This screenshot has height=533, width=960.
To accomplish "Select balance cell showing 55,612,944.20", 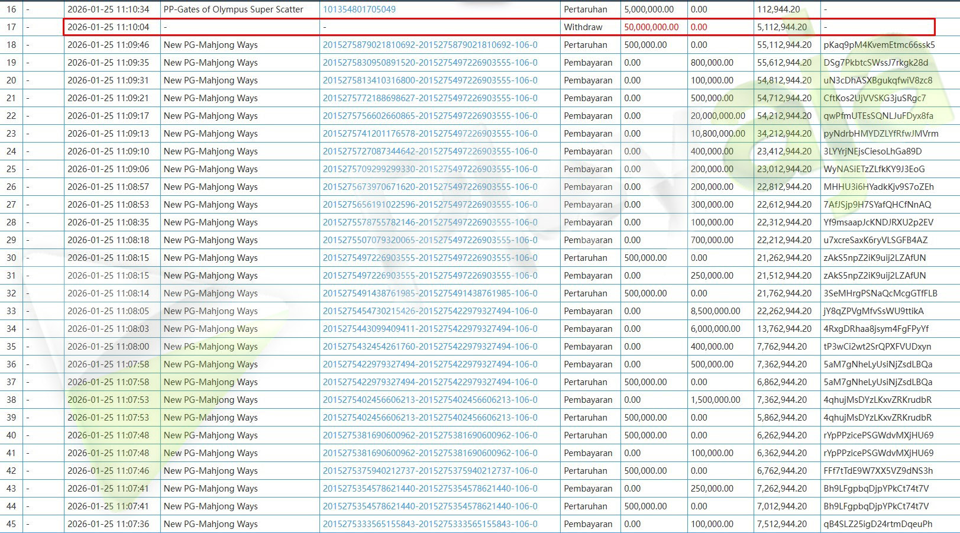I will click(x=784, y=63).
